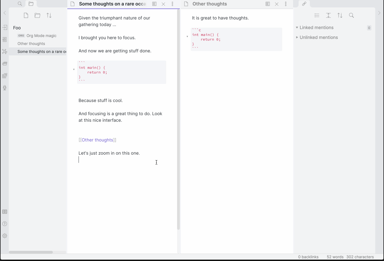Click the 'I brought you here to focus.' line
This screenshot has height=261, width=384.
click(x=107, y=38)
